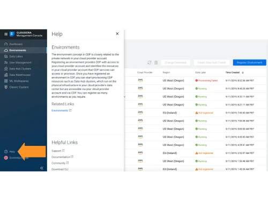Screen dimensions: 268x201
Task: Click 'US West (Oregon)' in 4:35 AM row
Action: [173, 145]
